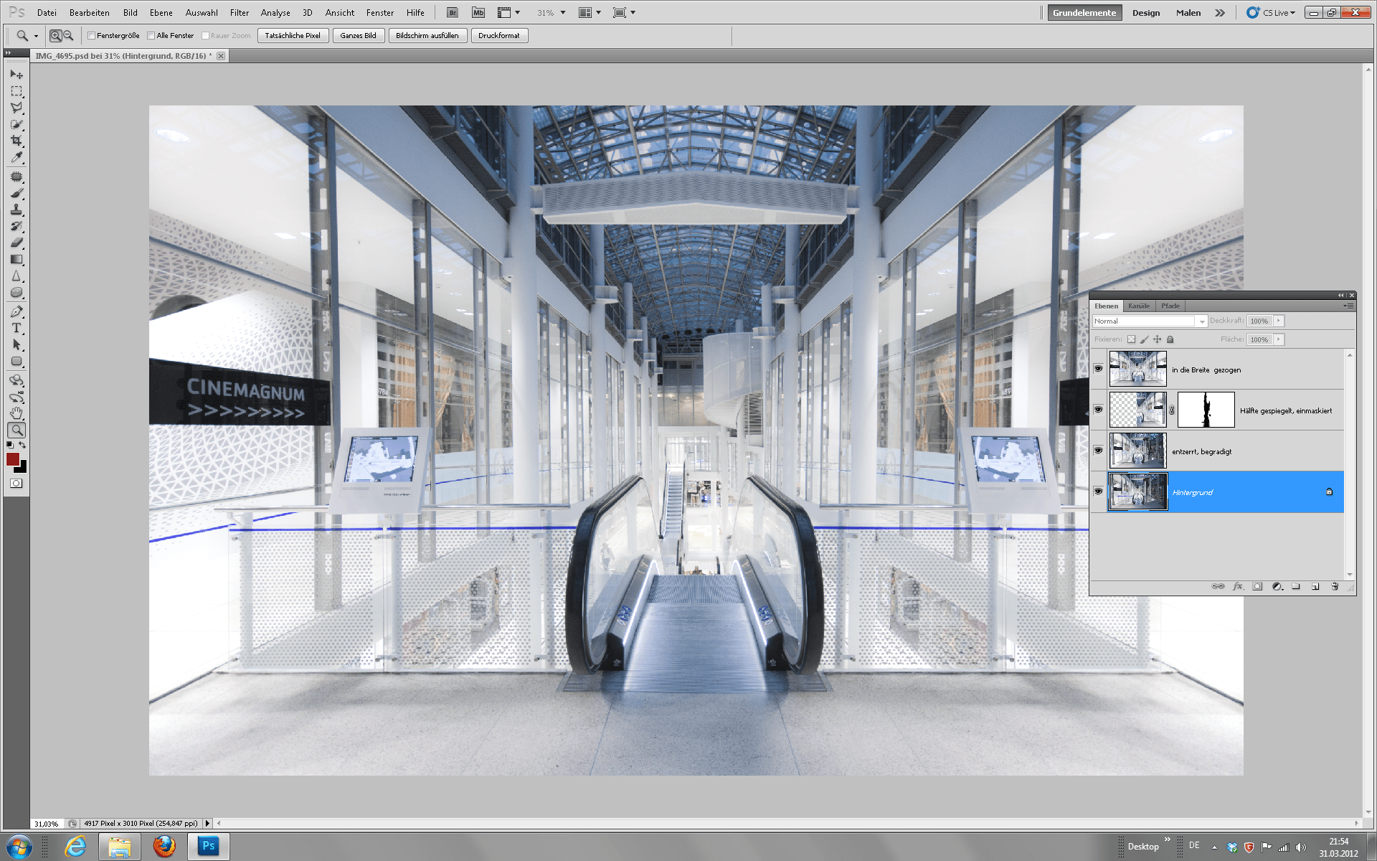Open the zoom level dropdown in the top bar
The height and width of the screenshot is (861, 1377).
point(563,13)
